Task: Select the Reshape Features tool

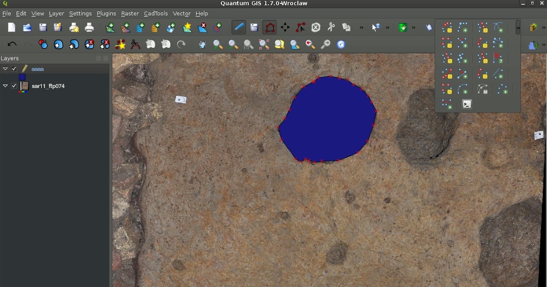Action: point(120,45)
